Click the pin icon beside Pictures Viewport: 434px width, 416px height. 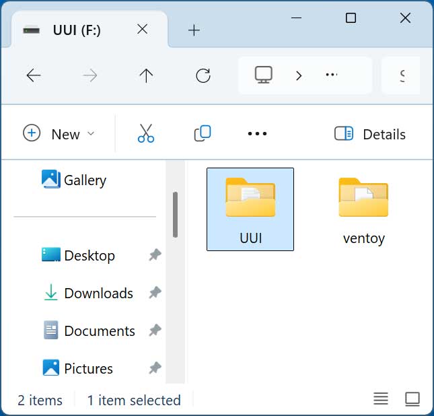pos(155,368)
